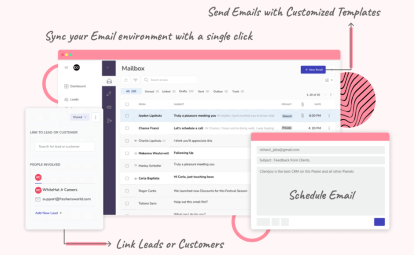The width and height of the screenshot is (414, 255).
Task: Check the Marley Schleifer email checkbox
Action: coord(127,166)
